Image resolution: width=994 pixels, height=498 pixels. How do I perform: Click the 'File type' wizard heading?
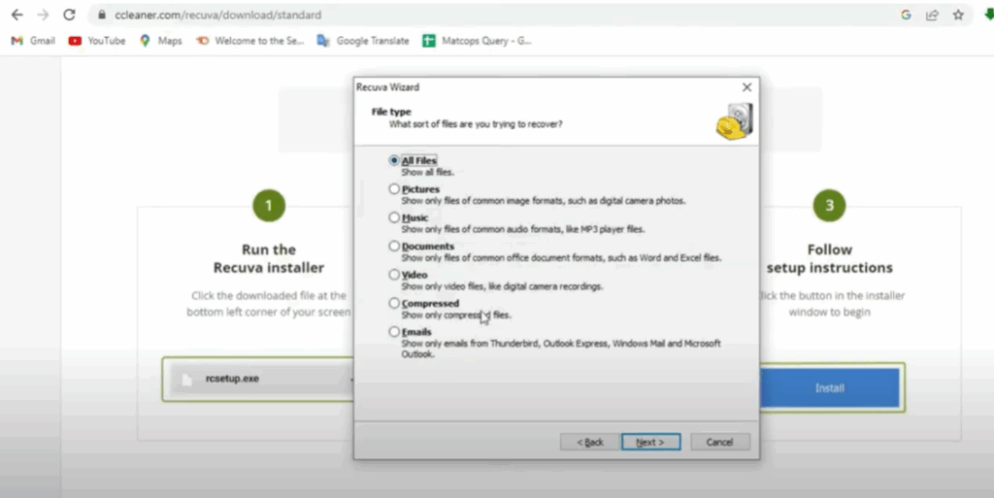click(391, 112)
